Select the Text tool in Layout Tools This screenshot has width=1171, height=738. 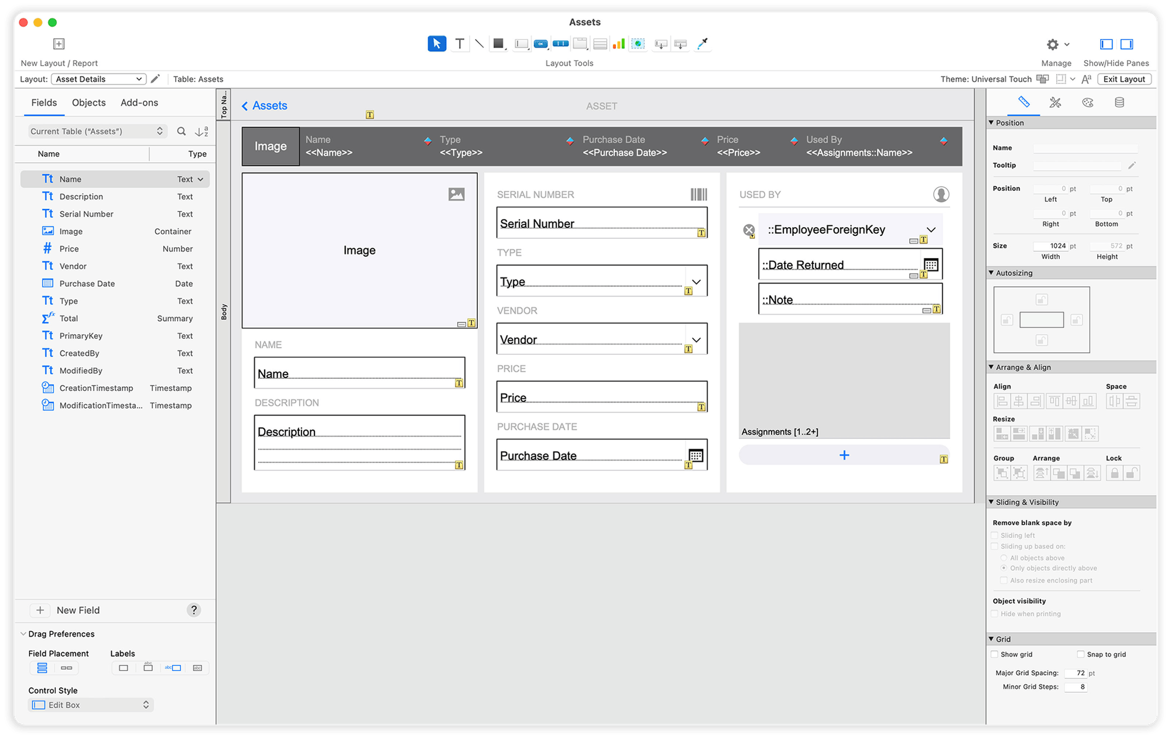[x=460, y=43]
